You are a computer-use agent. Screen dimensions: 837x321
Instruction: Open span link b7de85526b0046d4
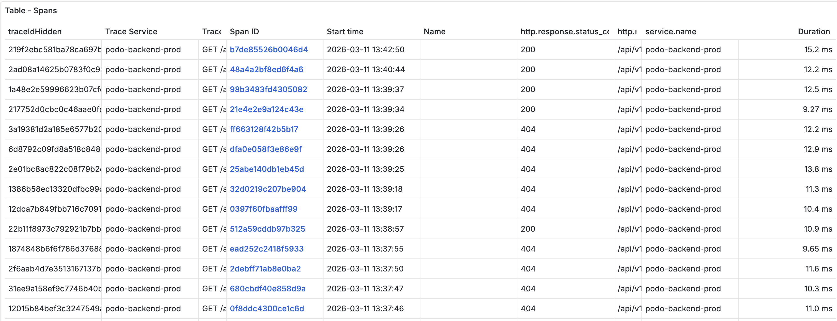pos(269,50)
